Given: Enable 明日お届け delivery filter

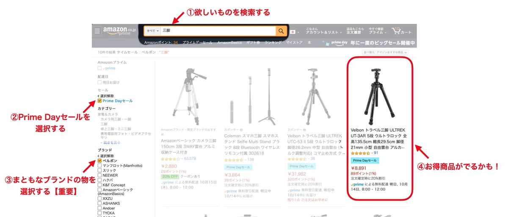Looking at the screenshot, I should point(99,82).
